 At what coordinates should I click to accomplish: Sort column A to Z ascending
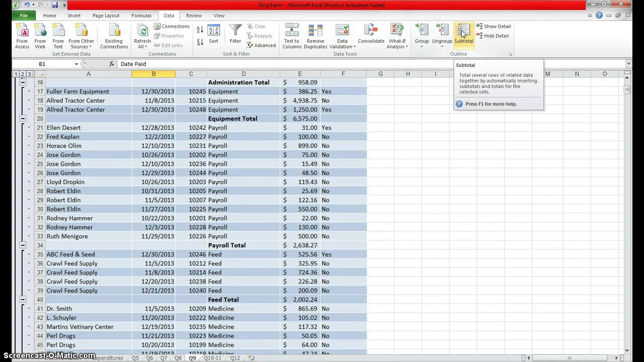point(200,30)
